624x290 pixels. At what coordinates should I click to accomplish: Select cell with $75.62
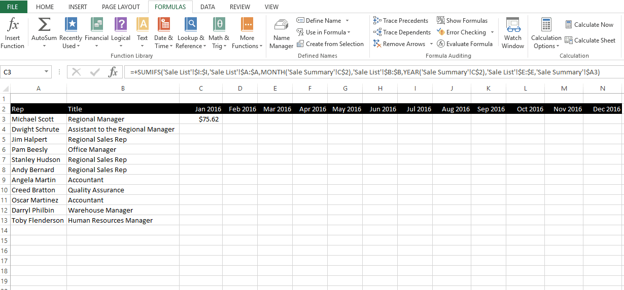201,119
